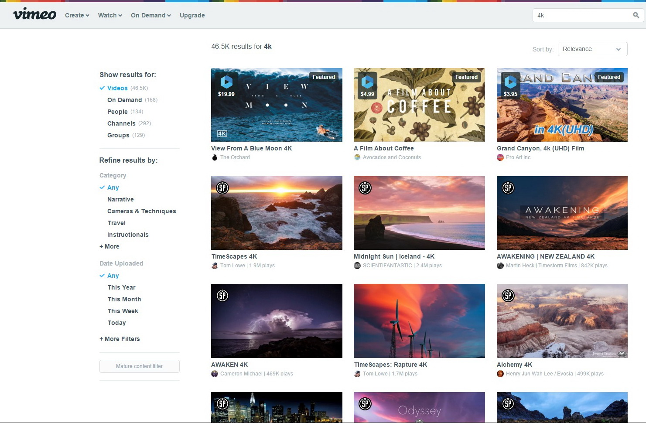Click the Staff Pick badge on Alchemy 4K
This screenshot has width=646, height=423.
508,296
